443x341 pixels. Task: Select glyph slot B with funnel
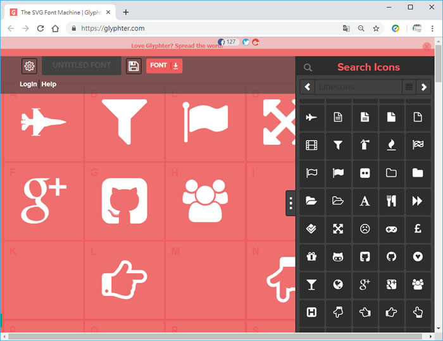(124, 122)
